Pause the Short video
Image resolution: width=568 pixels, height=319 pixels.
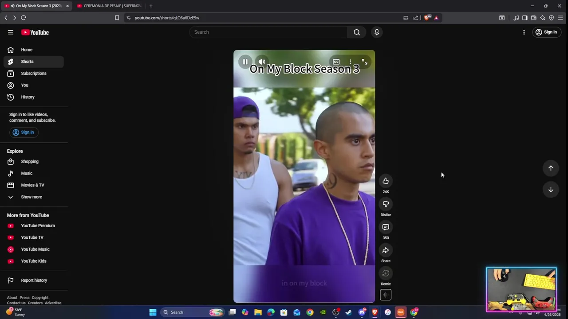pos(245,62)
